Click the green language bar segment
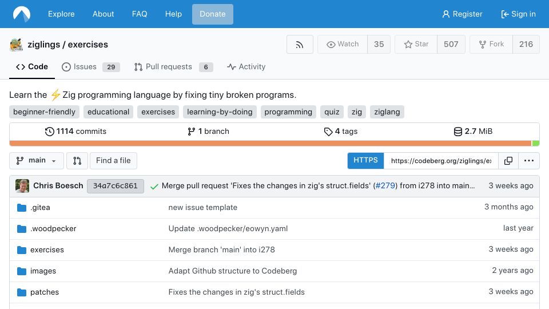This screenshot has height=309, width=549. pos(535,143)
